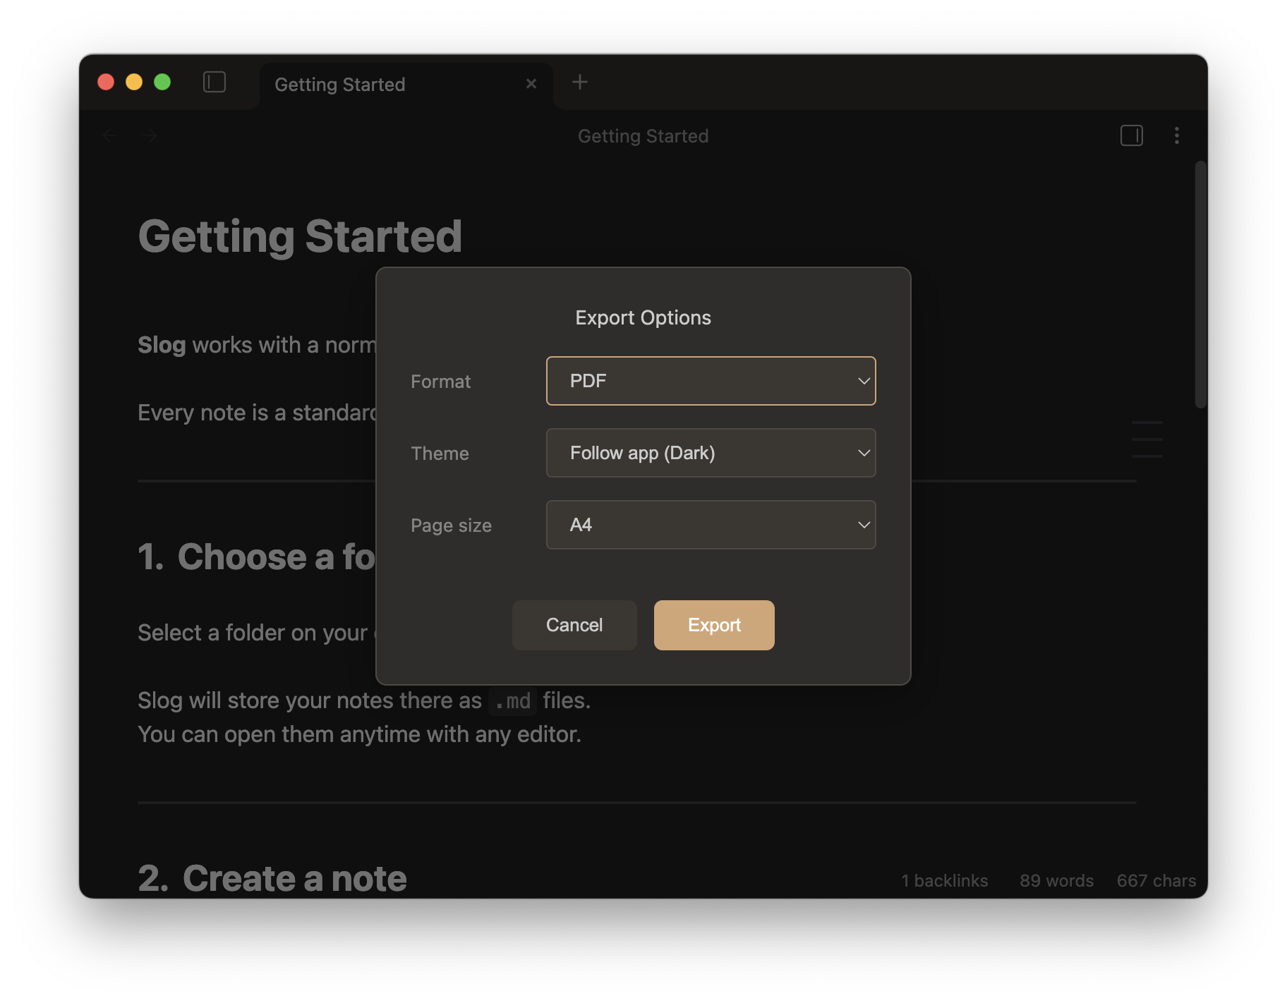The image size is (1287, 1003).
Task: Expand the Theme dropdown
Action: click(711, 453)
